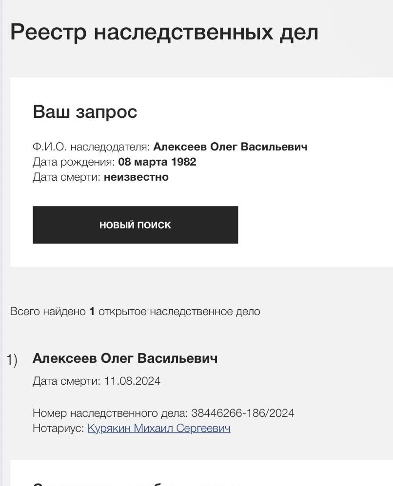Select the bold name in the query section
Image resolution: width=393 pixels, height=486 pixels.
click(x=230, y=147)
